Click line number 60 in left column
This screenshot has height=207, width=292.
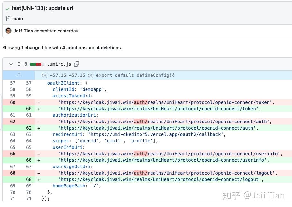point(12,102)
